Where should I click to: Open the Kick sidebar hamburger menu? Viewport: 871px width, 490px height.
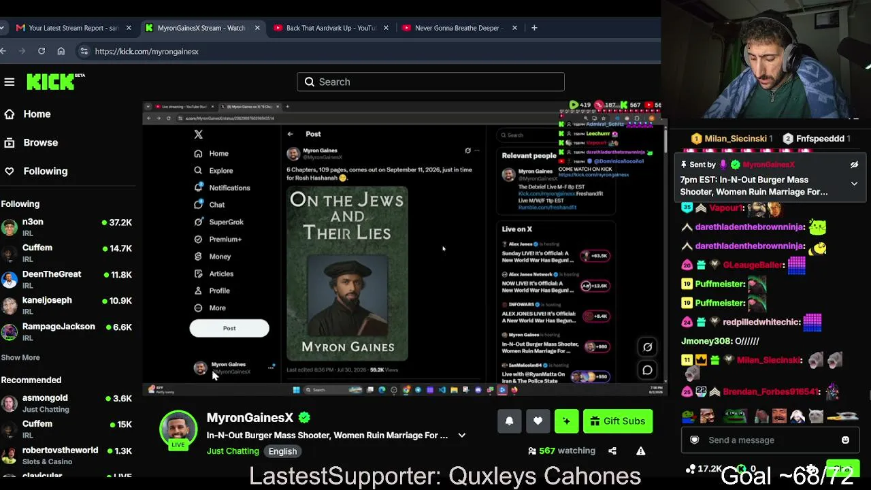point(10,82)
